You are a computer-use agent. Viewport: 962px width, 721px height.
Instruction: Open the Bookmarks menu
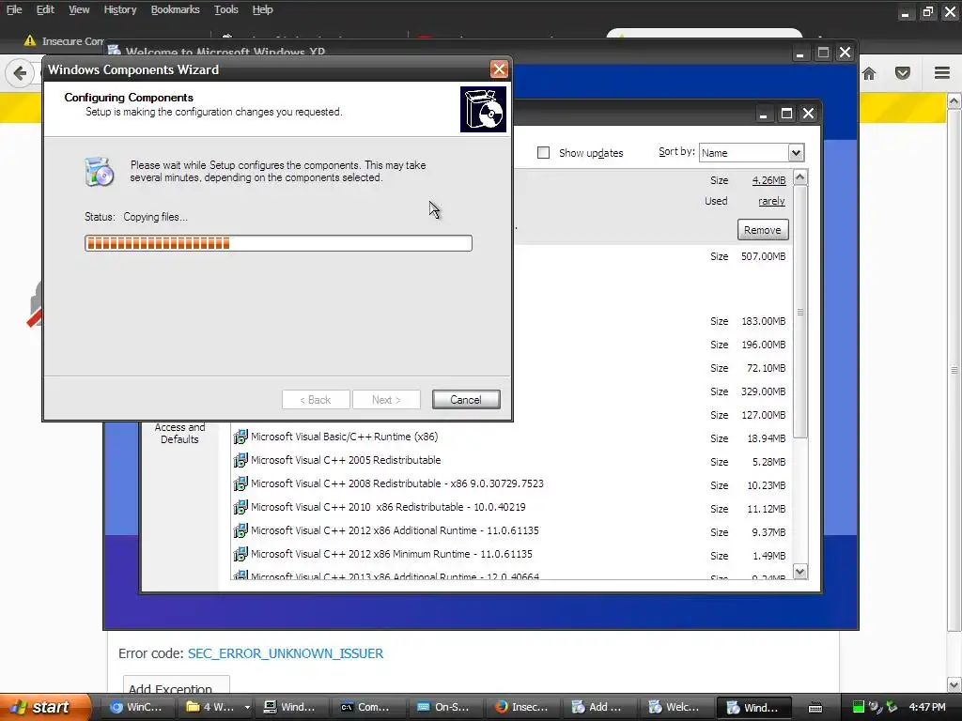coord(176,9)
